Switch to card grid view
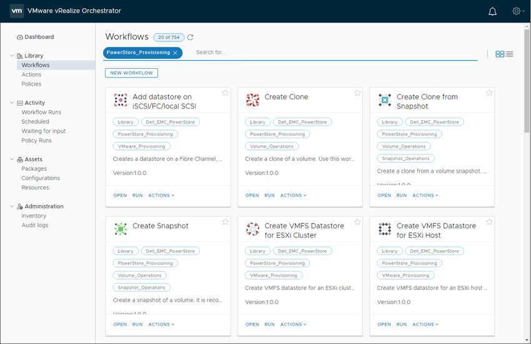This screenshot has width=531, height=344. tap(500, 54)
